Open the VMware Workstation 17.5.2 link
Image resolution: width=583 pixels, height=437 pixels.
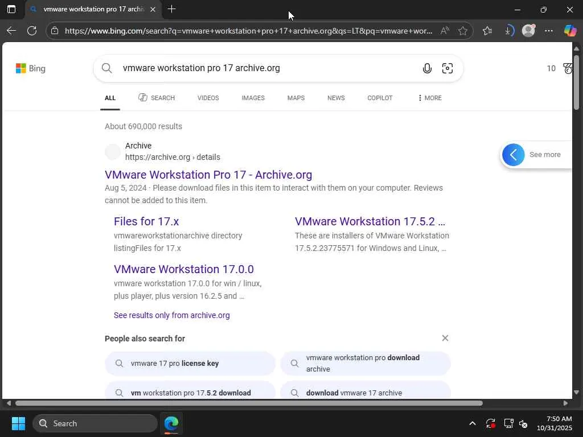click(x=370, y=221)
